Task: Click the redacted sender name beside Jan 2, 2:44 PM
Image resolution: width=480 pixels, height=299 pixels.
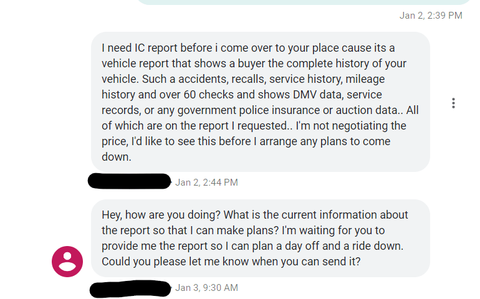Action: tap(129, 182)
